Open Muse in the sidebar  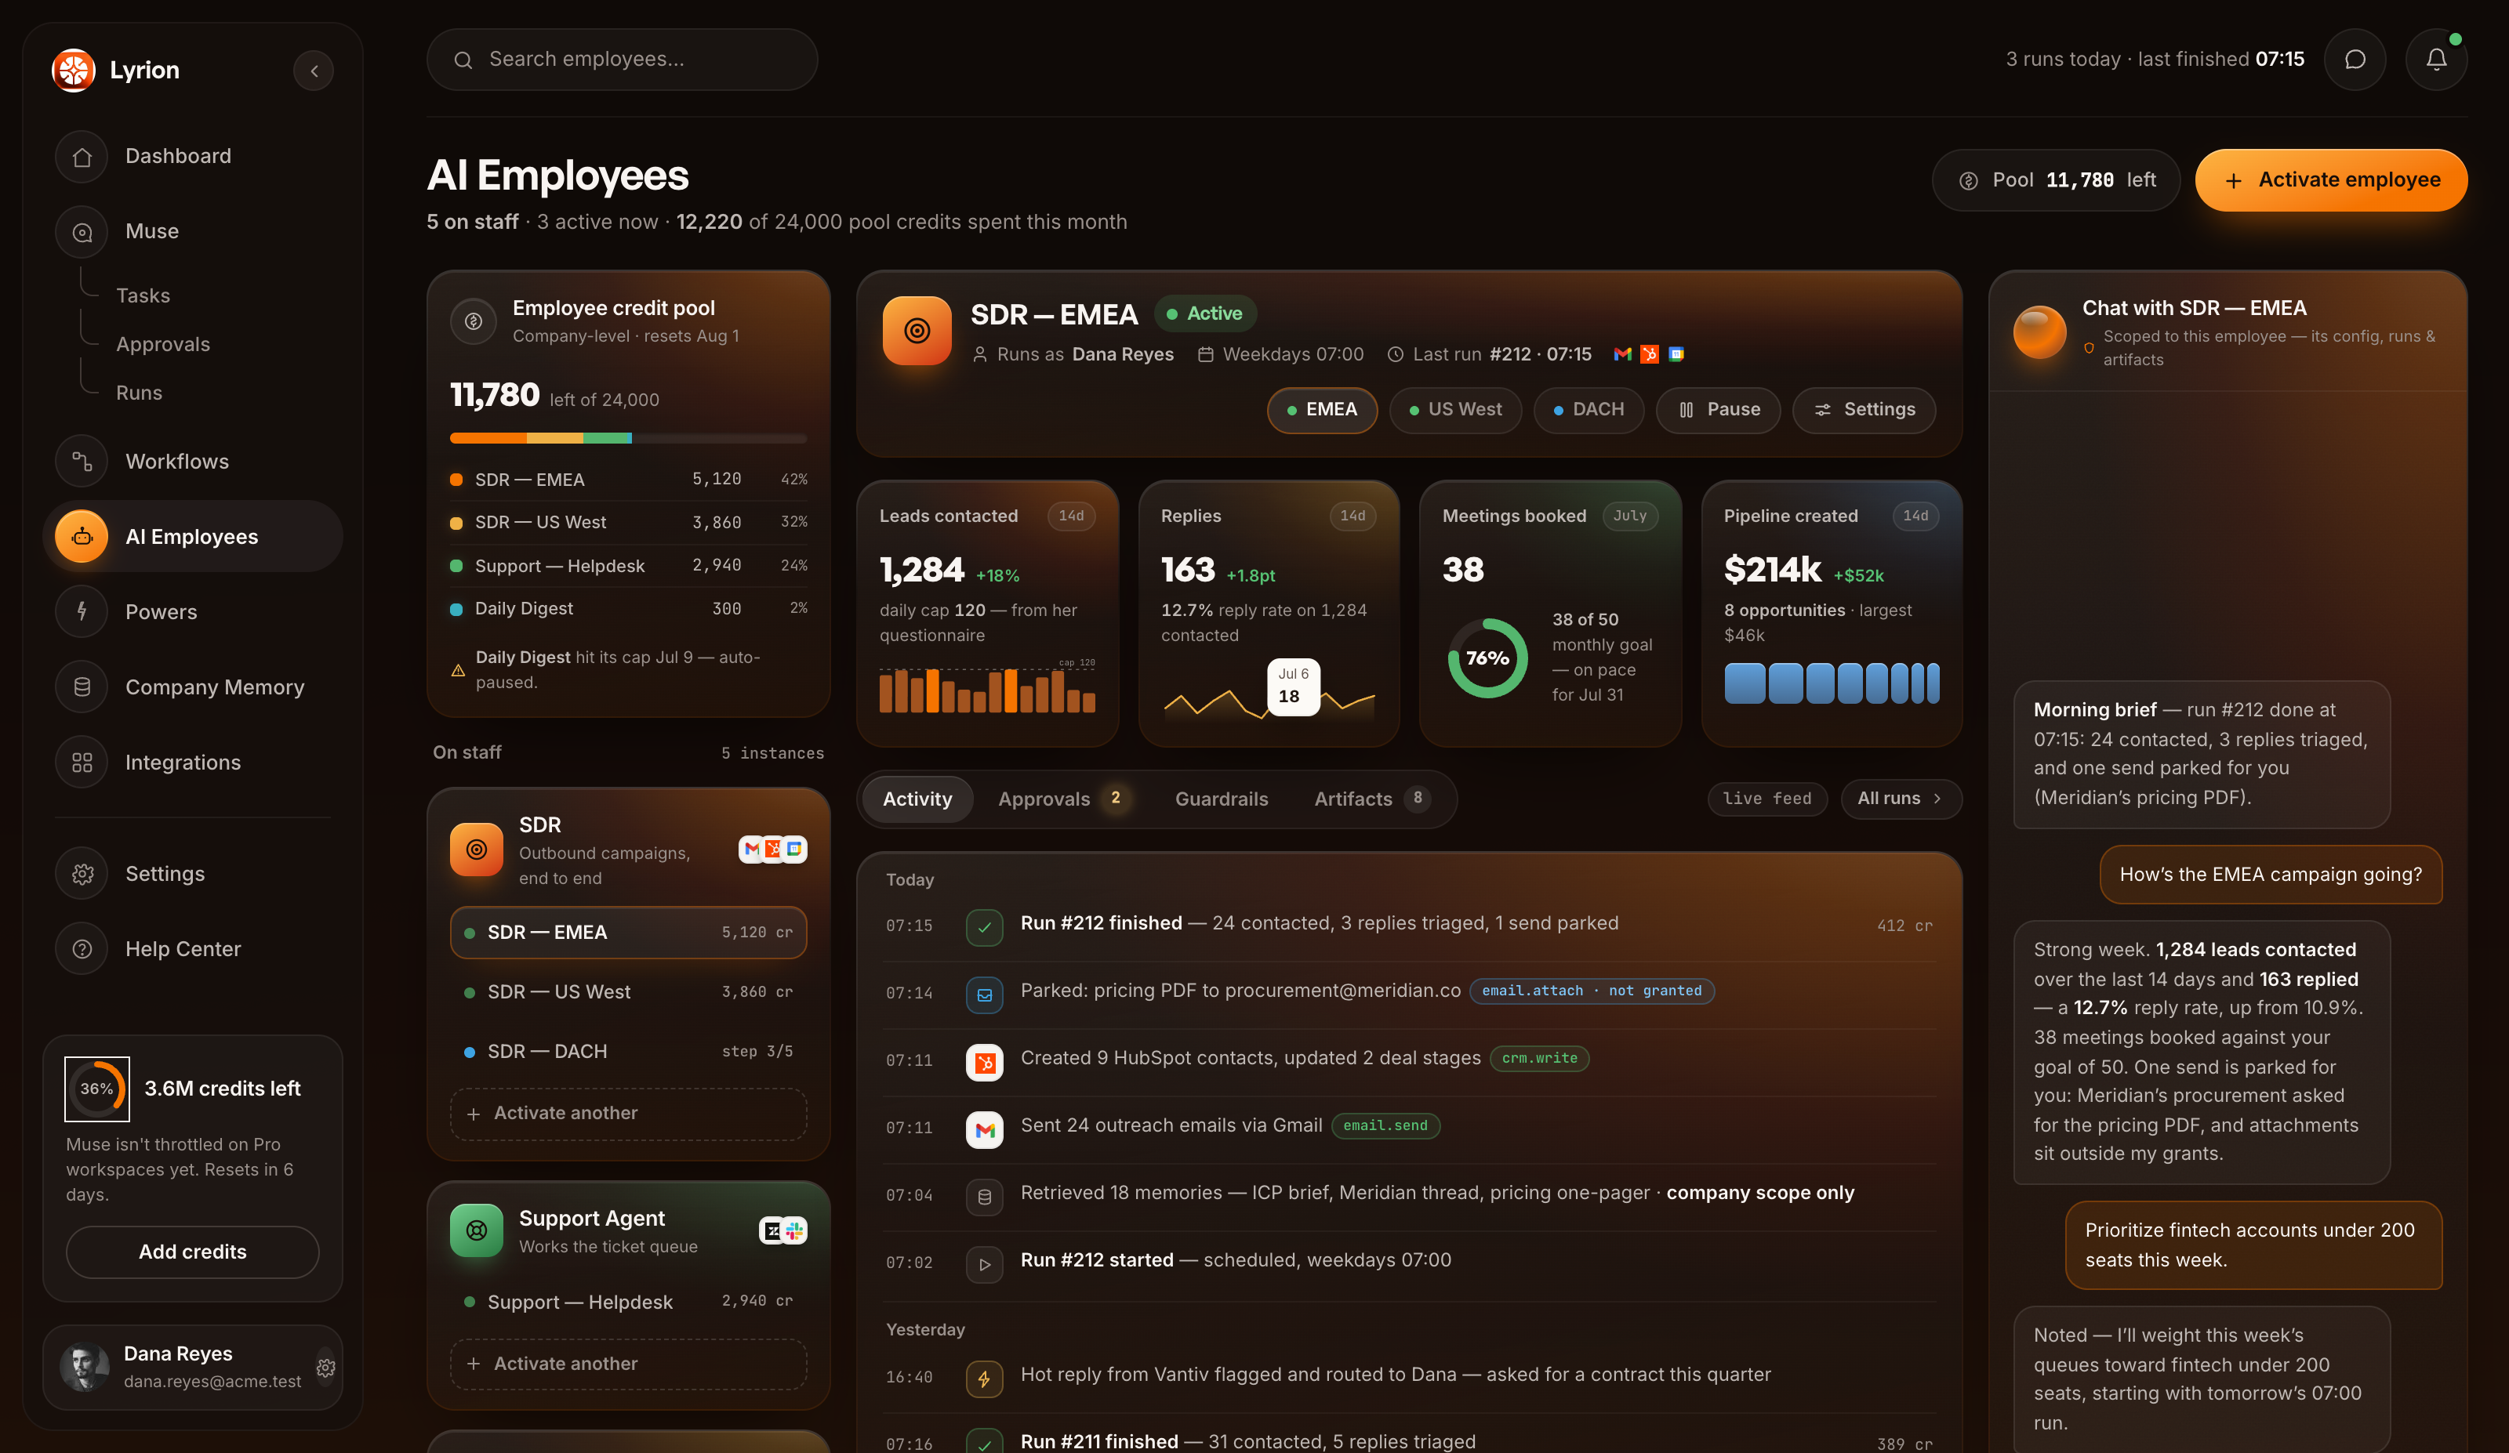pos(193,232)
